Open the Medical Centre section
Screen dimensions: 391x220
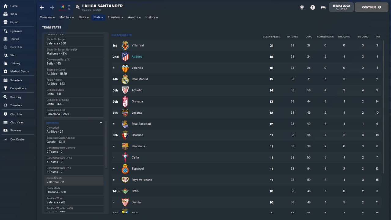pyautogui.click(x=20, y=71)
